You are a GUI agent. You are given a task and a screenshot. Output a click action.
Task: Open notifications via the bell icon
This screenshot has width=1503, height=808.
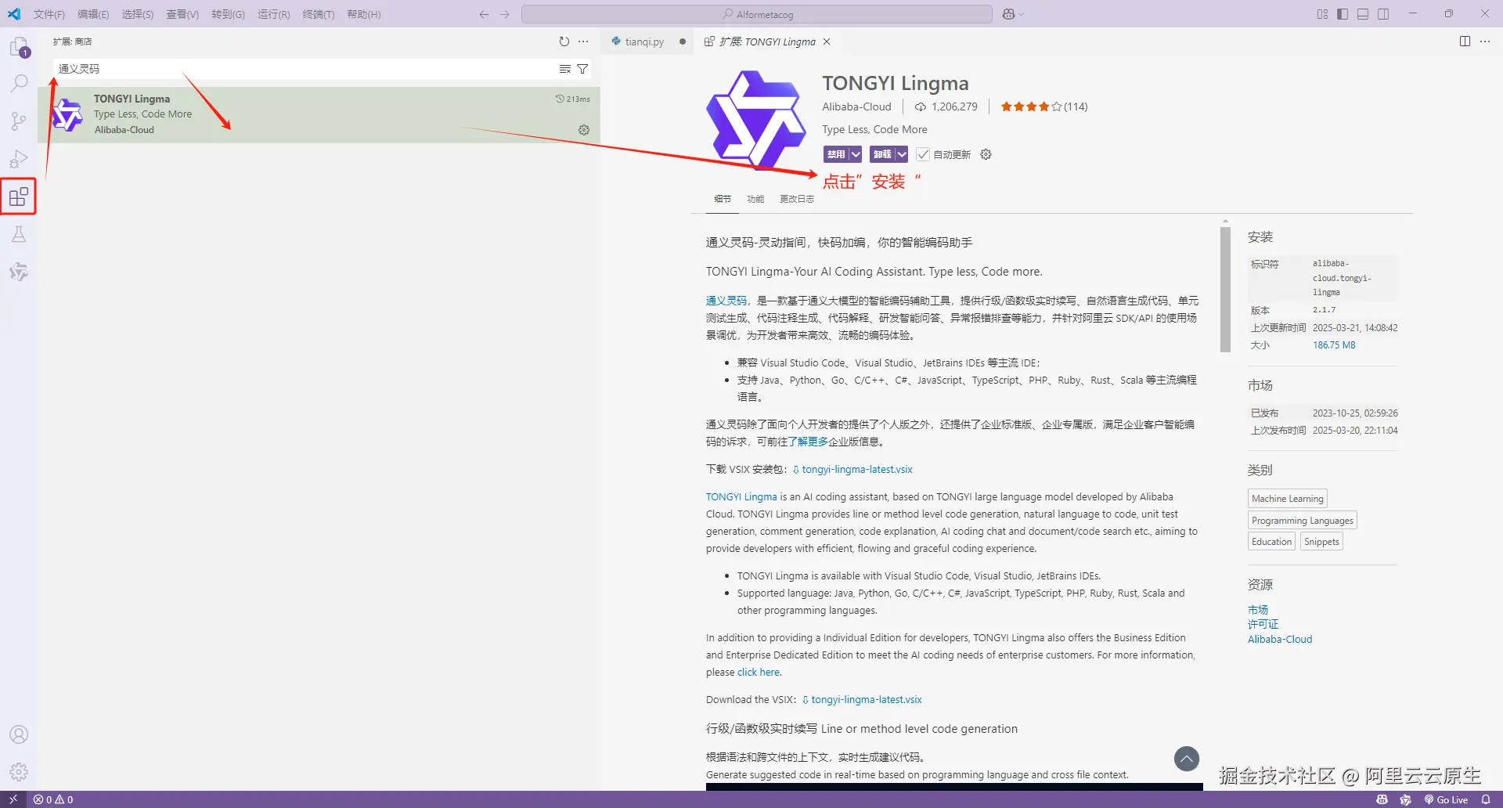1486,799
